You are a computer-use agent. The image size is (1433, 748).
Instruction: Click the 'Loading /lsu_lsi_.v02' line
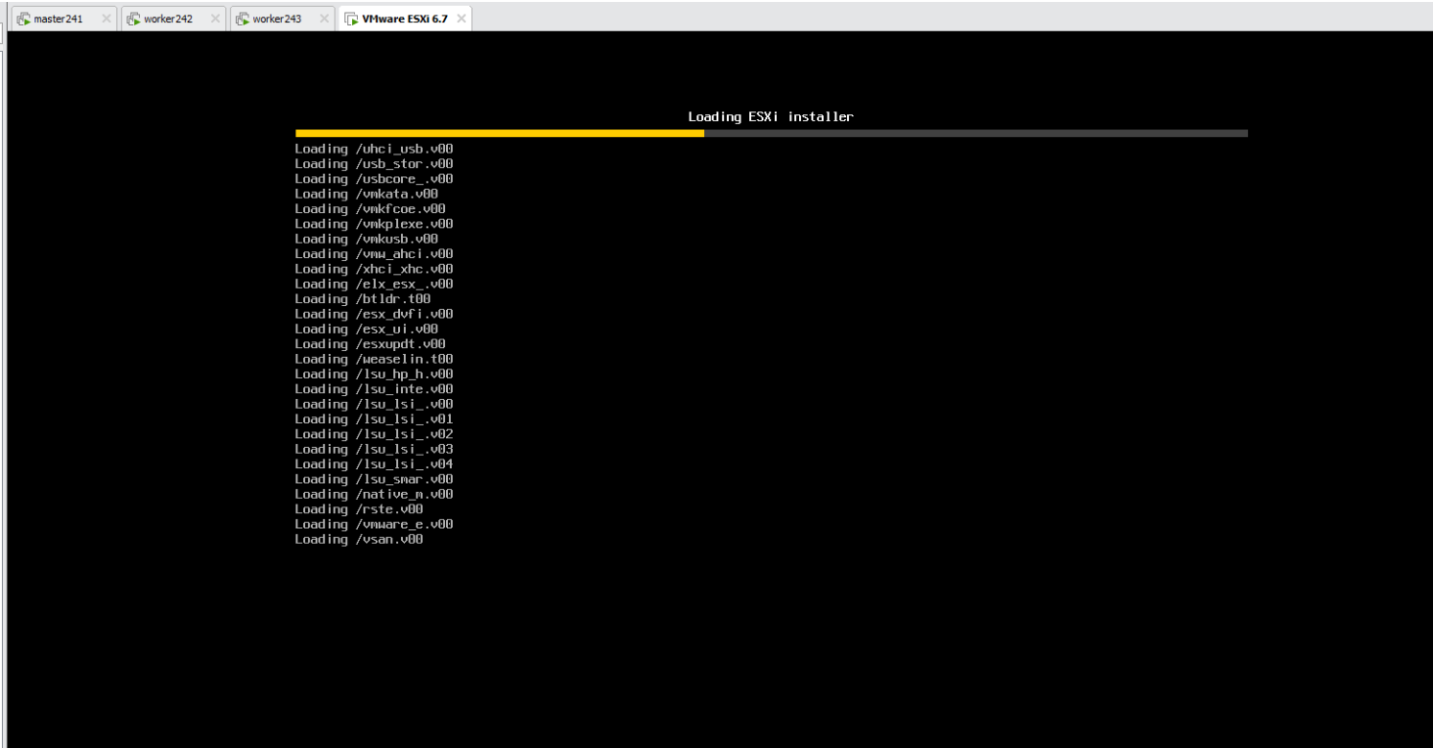[374, 433]
